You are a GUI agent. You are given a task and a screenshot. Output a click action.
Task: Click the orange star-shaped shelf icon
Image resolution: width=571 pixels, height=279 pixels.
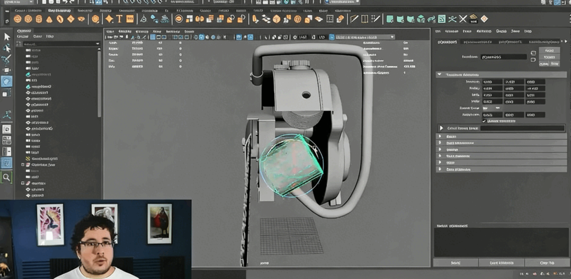(109, 19)
